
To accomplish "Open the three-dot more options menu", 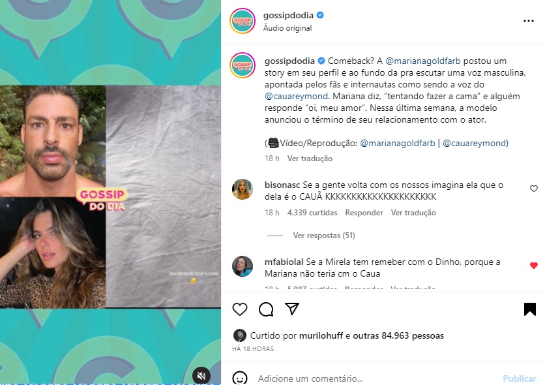I will [x=529, y=21].
